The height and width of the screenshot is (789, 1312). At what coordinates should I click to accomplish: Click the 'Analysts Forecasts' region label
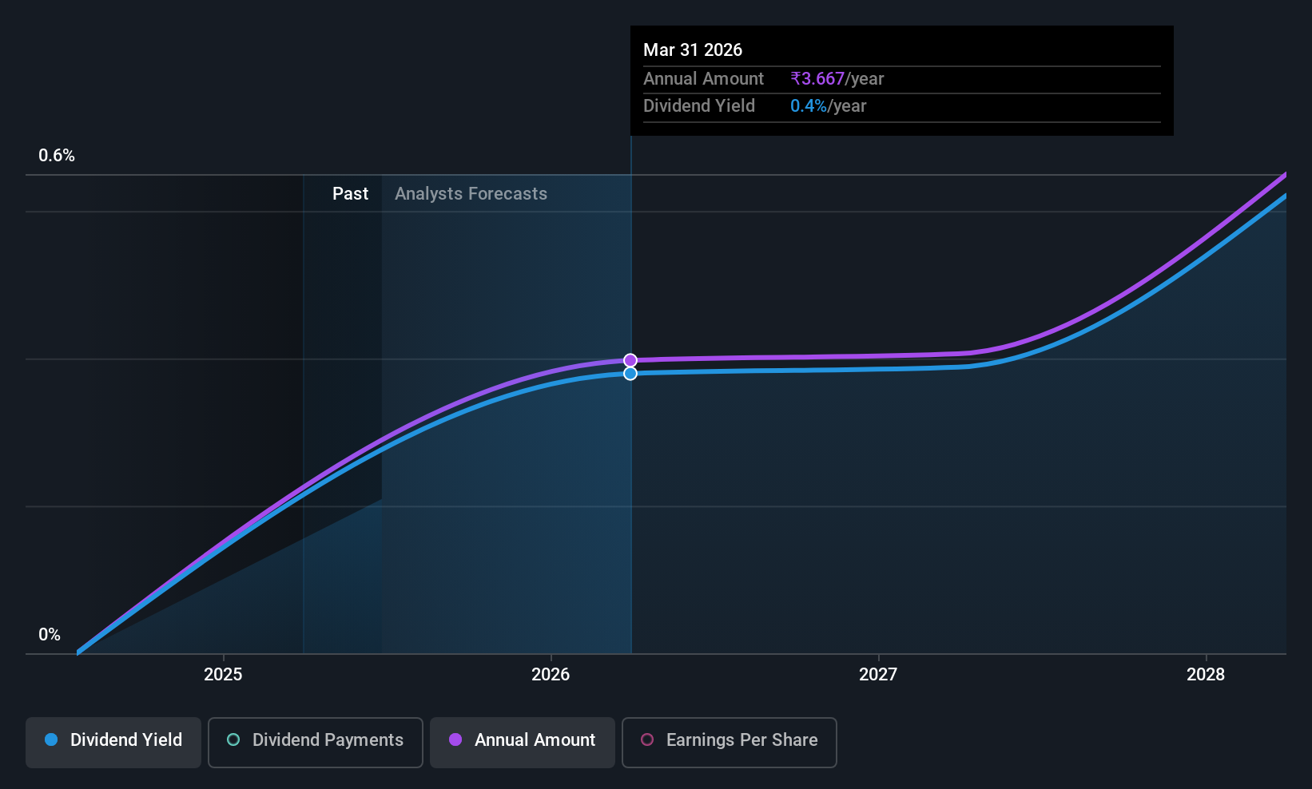471,194
